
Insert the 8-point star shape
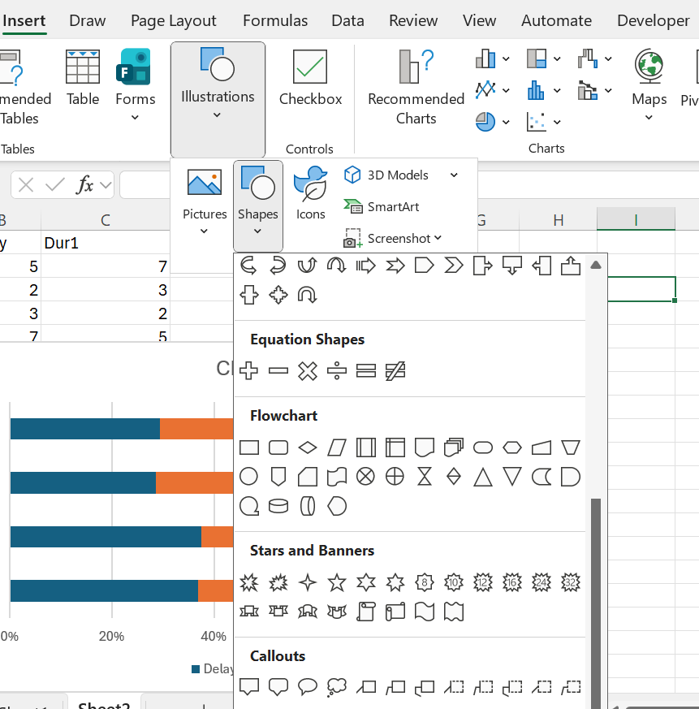point(425,582)
